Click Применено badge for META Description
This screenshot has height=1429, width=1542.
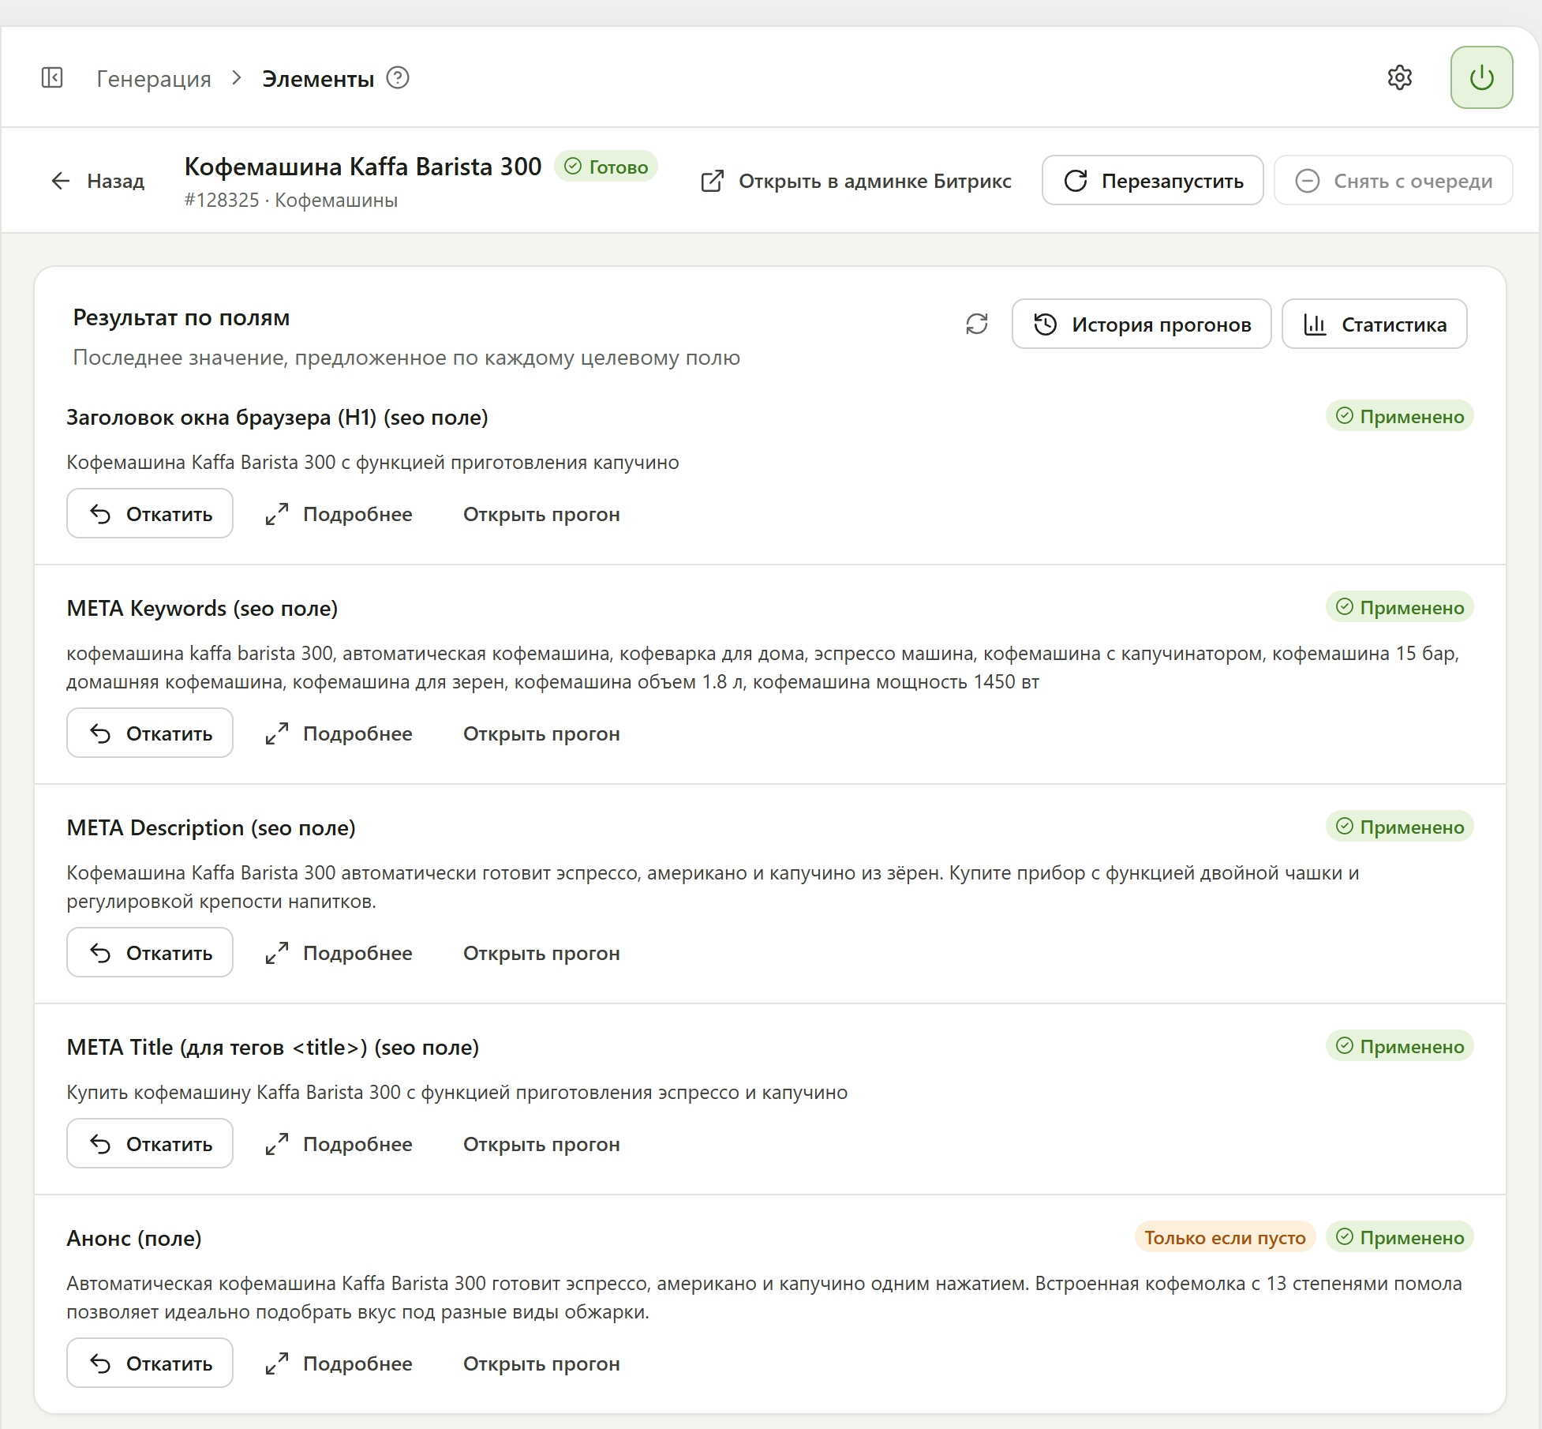pyautogui.click(x=1399, y=827)
